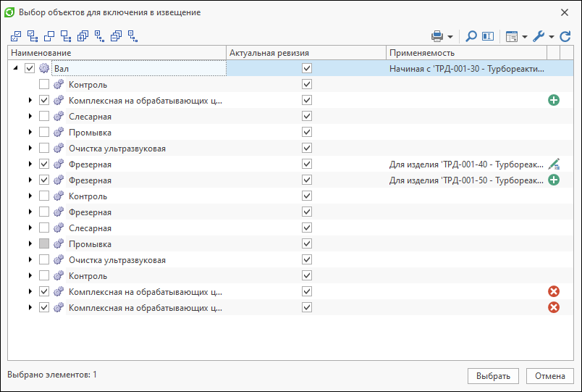Viewport: 582px width, 392px height.
Task: Click the Выбрать button
Action: pos(493,376)
